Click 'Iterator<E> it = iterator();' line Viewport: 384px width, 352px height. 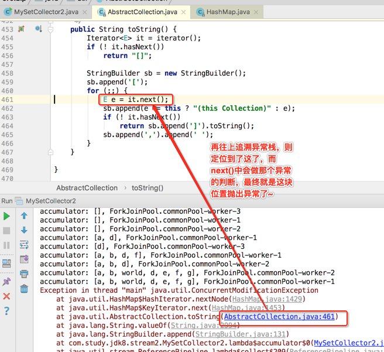tap(144, 38)
